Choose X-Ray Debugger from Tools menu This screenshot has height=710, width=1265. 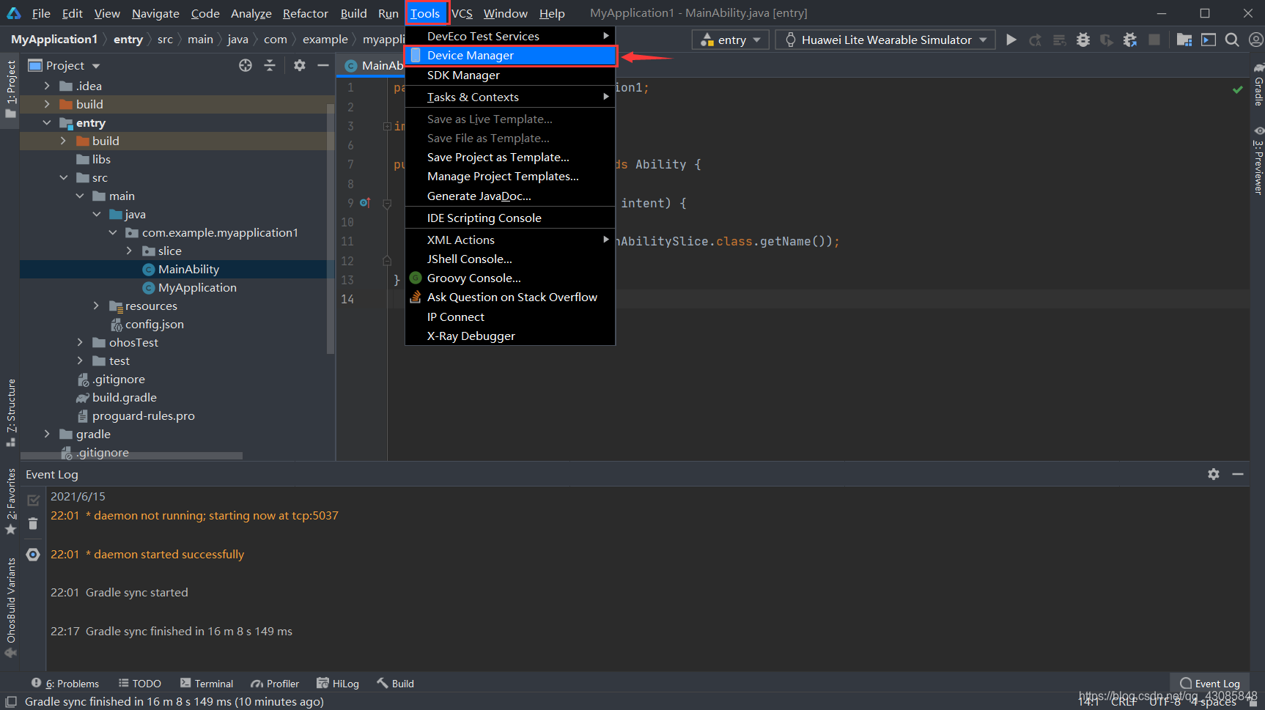click(x=510, y=336)
